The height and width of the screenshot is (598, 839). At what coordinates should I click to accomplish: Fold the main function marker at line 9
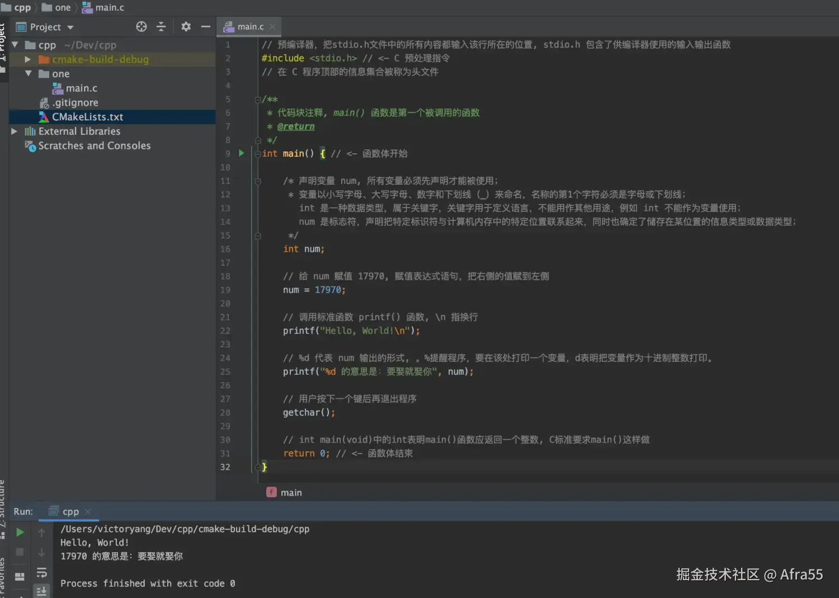(x=258, y=154)
